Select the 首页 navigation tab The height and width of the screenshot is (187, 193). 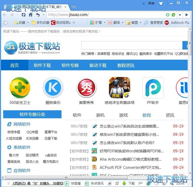(x=15, y=65)
